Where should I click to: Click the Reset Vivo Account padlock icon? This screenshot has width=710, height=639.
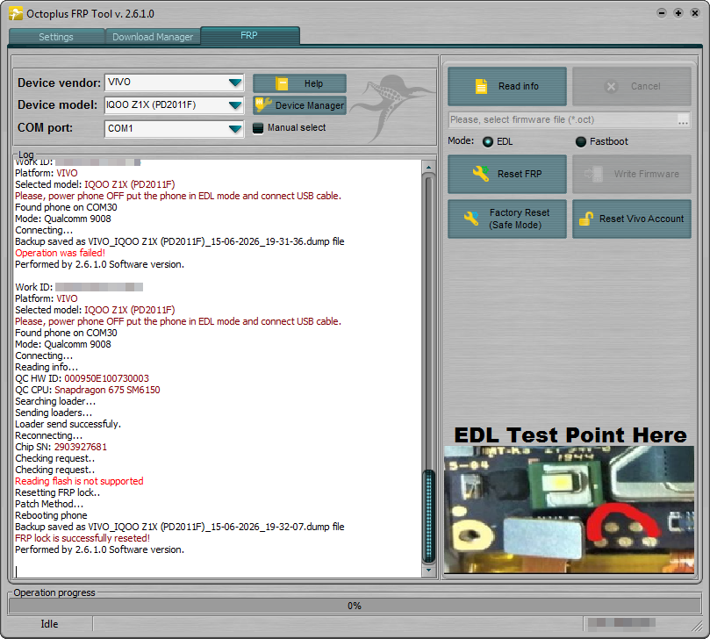(586, 219)
